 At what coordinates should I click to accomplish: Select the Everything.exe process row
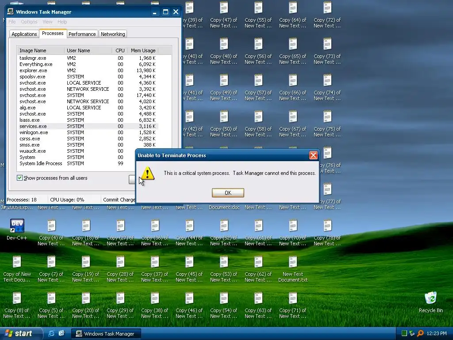pos(88,64)
